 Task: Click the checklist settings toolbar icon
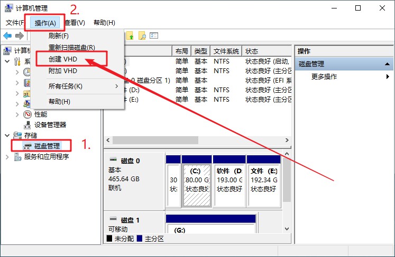pyautogui.click(x=154, y=36)
